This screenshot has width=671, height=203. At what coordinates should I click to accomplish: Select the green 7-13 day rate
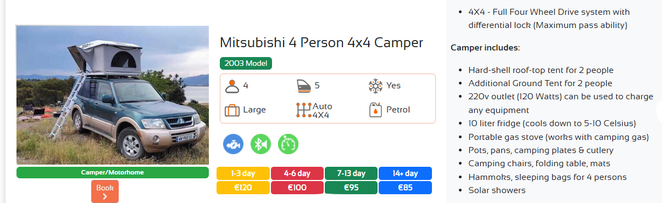[x=351, y=173]
